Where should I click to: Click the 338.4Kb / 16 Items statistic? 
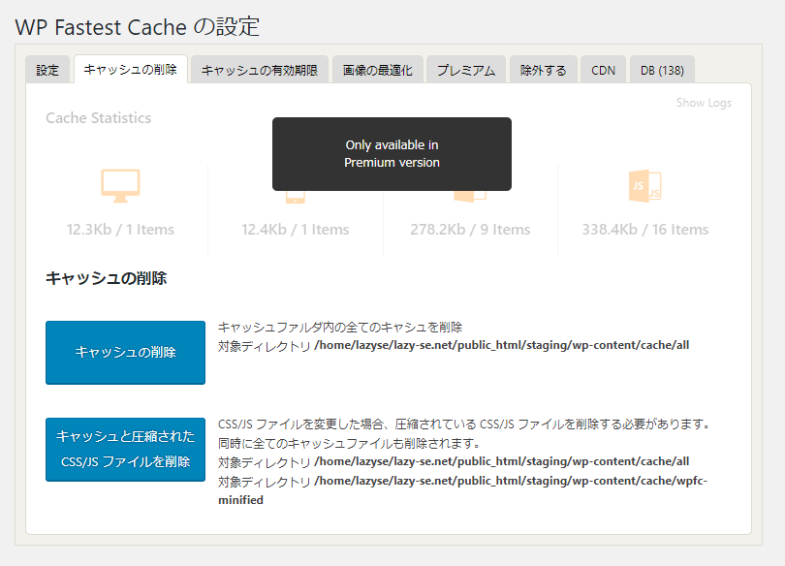pyautogui.click(x=644, y=229)
